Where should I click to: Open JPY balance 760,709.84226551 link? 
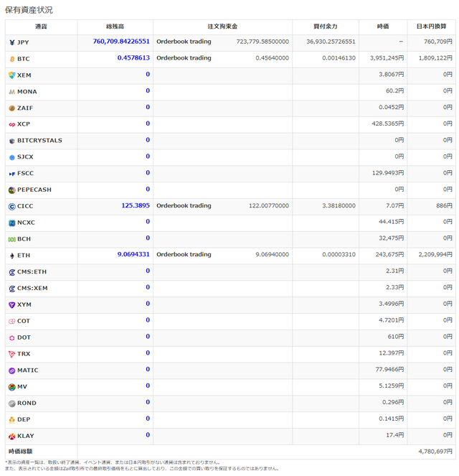pos(121,42)
